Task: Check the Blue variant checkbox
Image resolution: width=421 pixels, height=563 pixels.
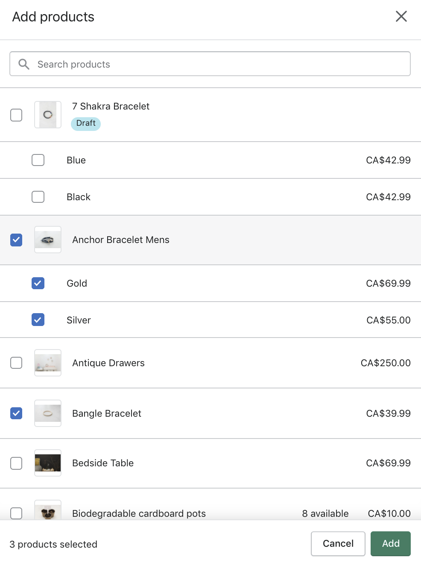Action: tap(38, 160)
